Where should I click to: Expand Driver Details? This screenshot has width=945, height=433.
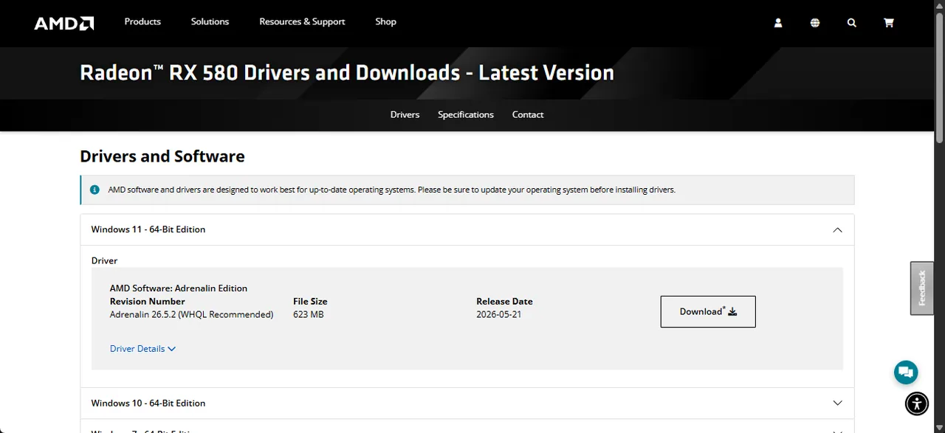tap(142, 349)
